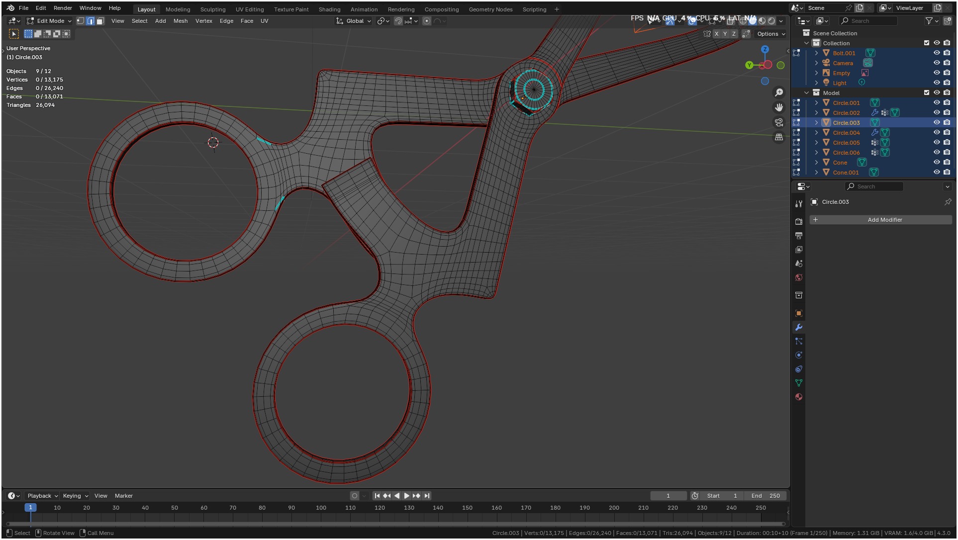Uncheck the Model collection checkbox
Screen dimensions: 958x540
coord(927,92)
